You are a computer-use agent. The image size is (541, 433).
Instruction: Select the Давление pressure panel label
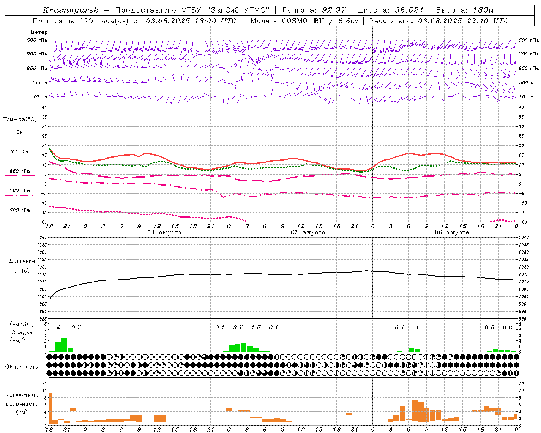point(22,261)
